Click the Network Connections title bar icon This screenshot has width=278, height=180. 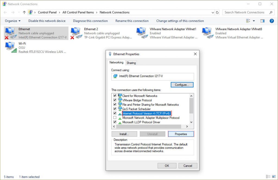coord(4,4)
